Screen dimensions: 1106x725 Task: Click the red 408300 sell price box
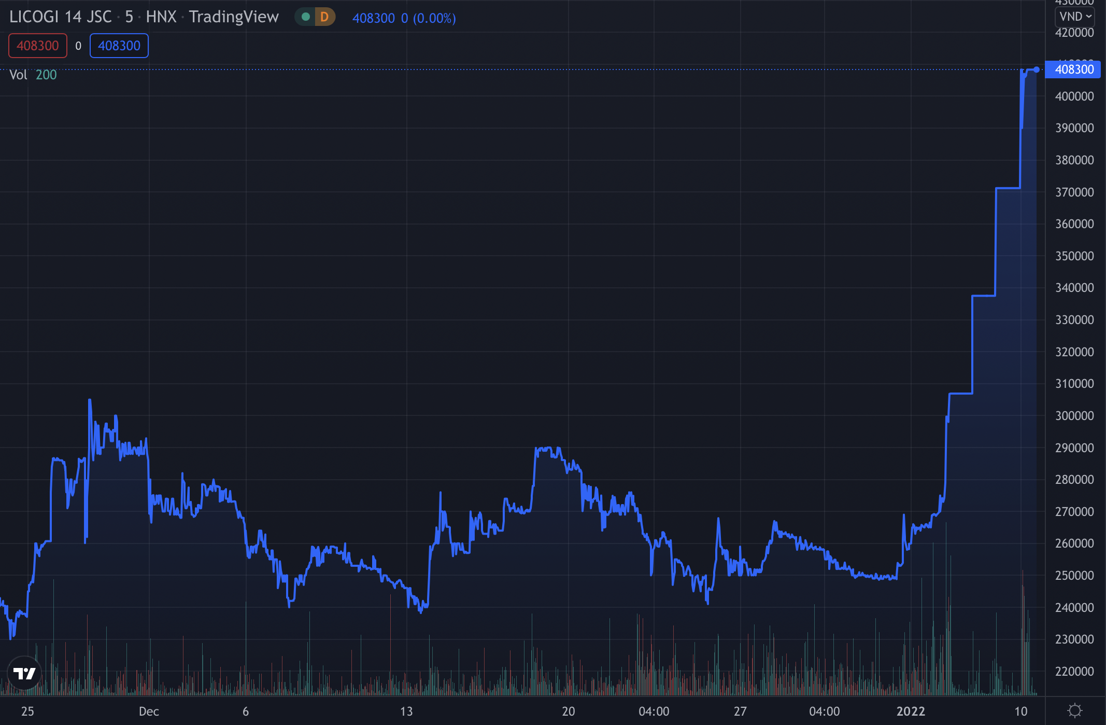click(38, 46)
